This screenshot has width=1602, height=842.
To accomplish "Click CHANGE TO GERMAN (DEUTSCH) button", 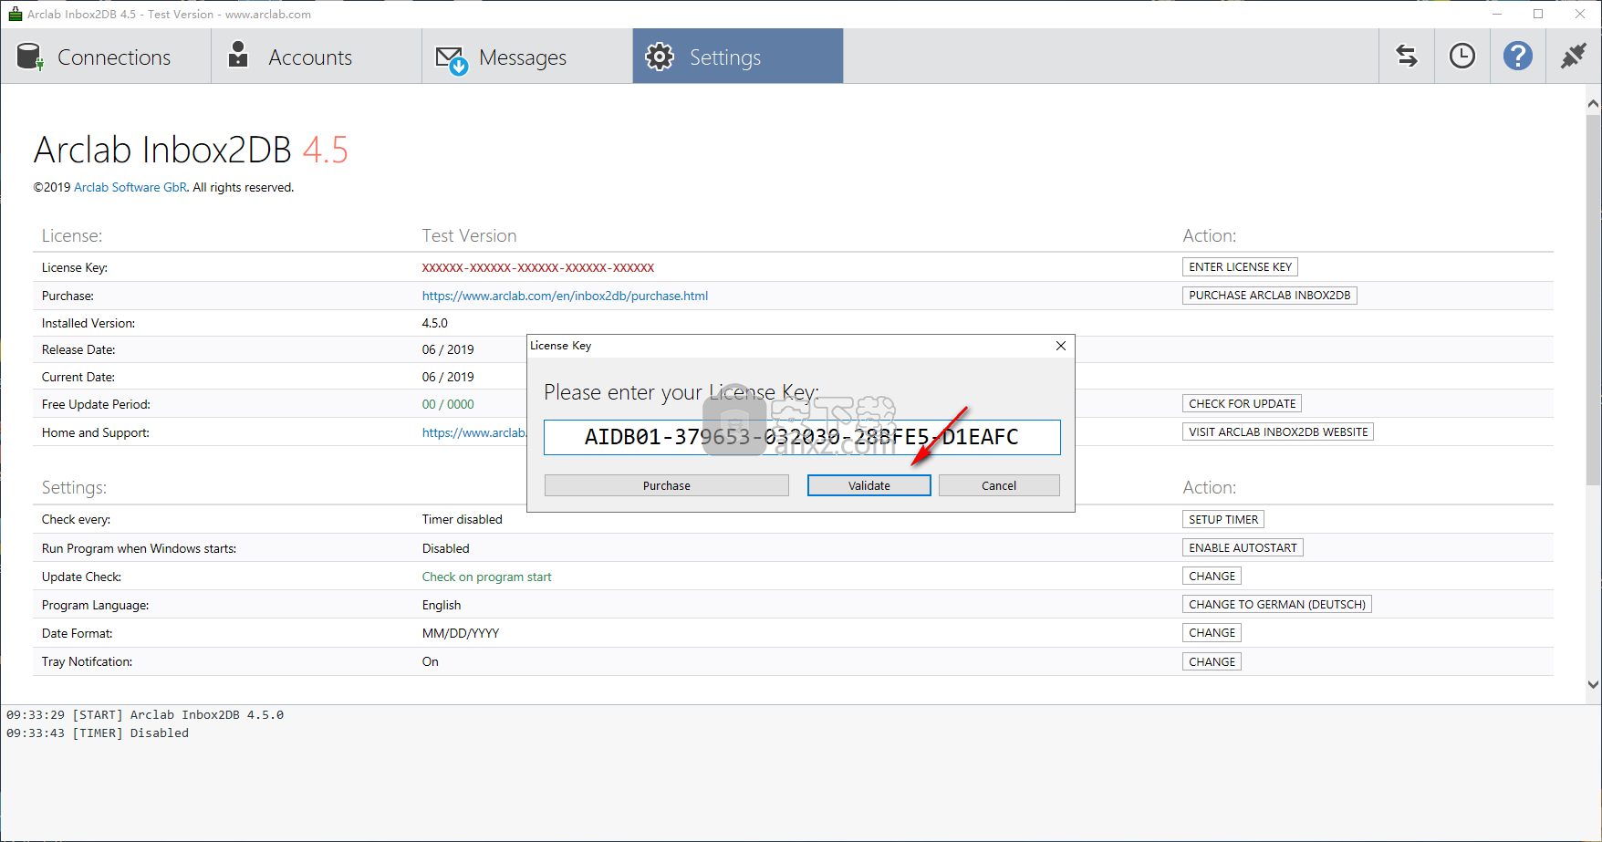I will (x=1277, y=605).
